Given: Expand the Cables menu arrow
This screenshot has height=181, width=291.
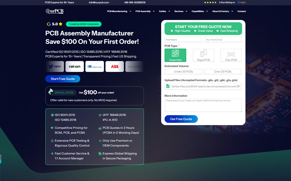Looking at the screenshot, I should tap(169, 11).
